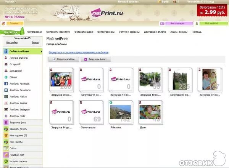
Task: Open the Загрузка 07 ян... album thumbnail
Action: tap(210, 80)
